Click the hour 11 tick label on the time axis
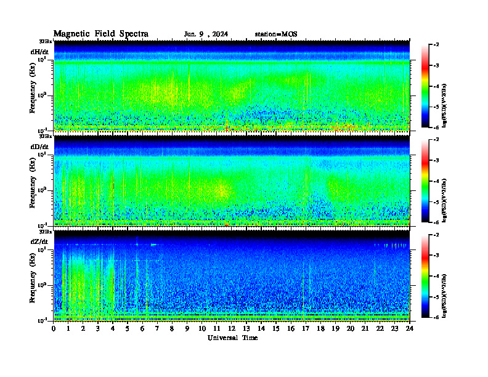The height and width of the screenshot is (377, 488). tap(217, 328)
